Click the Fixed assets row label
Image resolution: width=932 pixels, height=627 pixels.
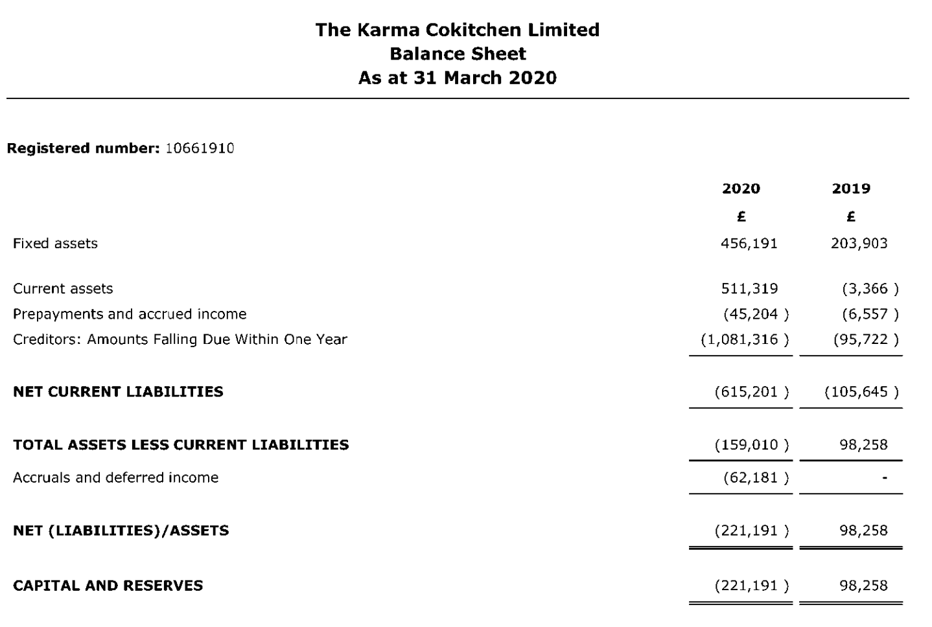[x=55, y=244]
